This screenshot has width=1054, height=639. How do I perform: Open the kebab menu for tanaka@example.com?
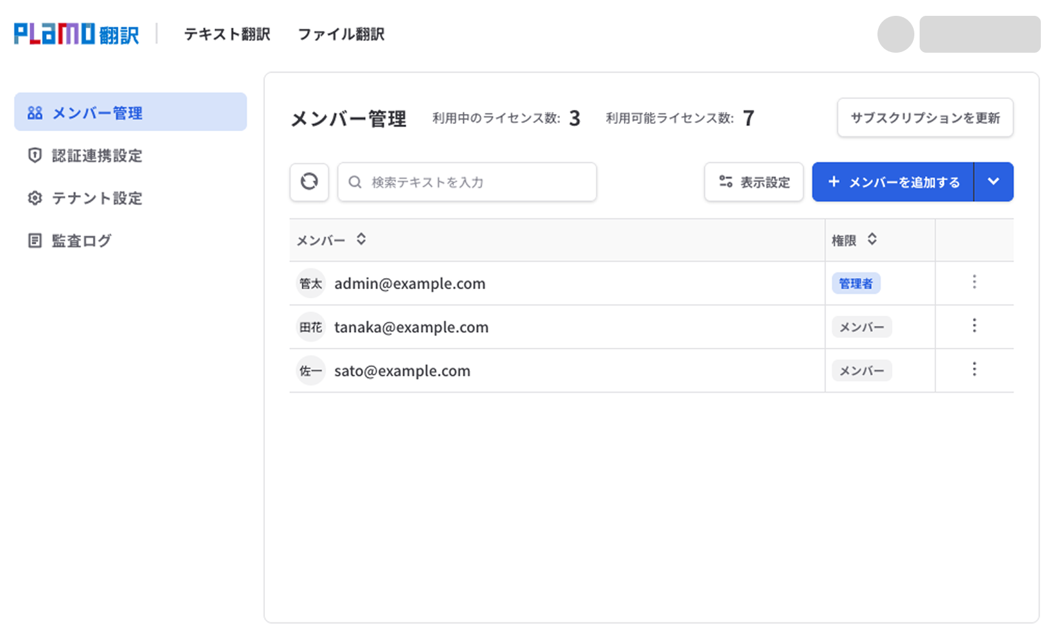[x=974, y=326]
